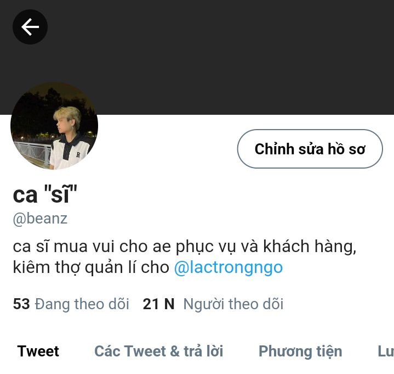
Task: Go back using the arrow icon
Action: click(30, 27)
